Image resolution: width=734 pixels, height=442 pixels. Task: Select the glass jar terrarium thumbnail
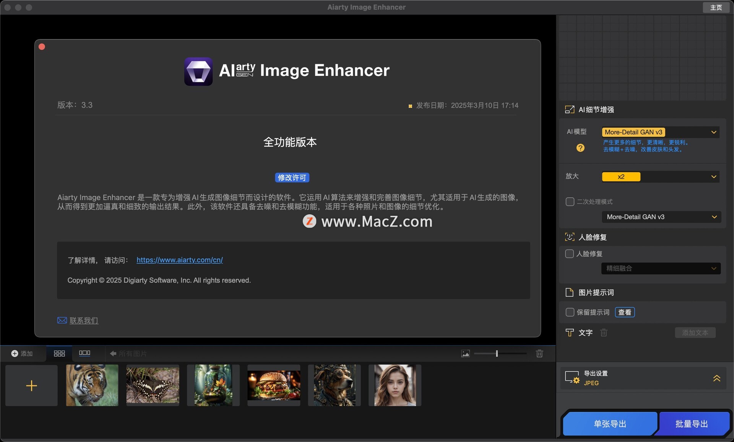point(213,385)
